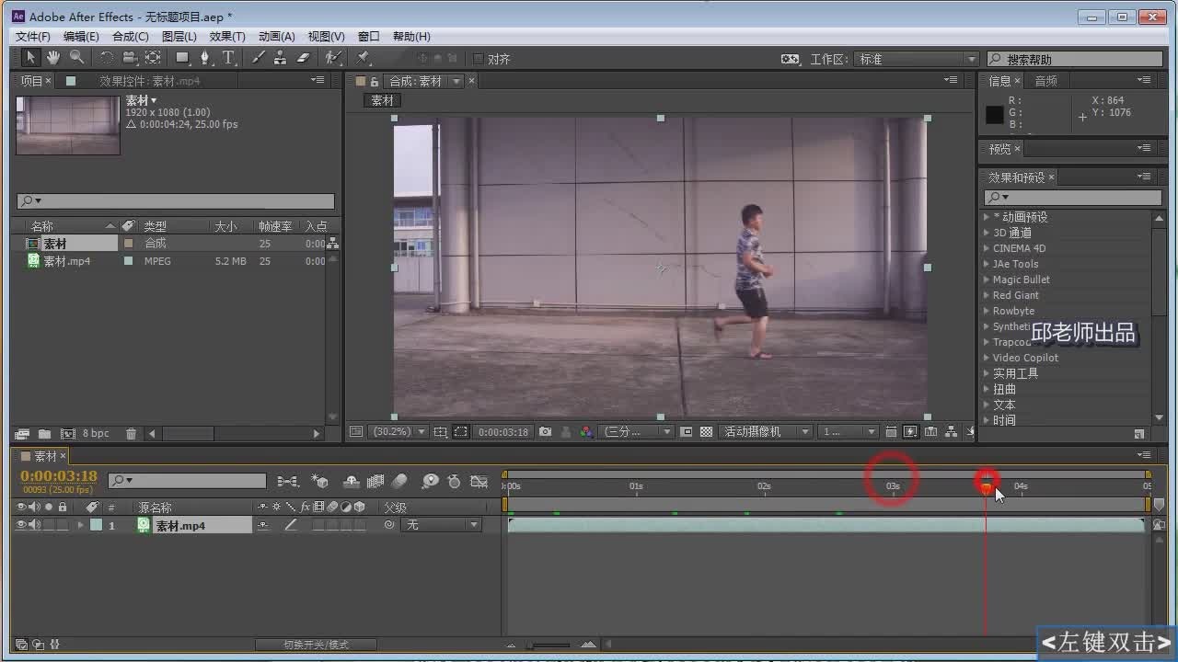Click the Draft 3D icon in timeline
Screen dimensions: 1178x662
pos(319,481)
